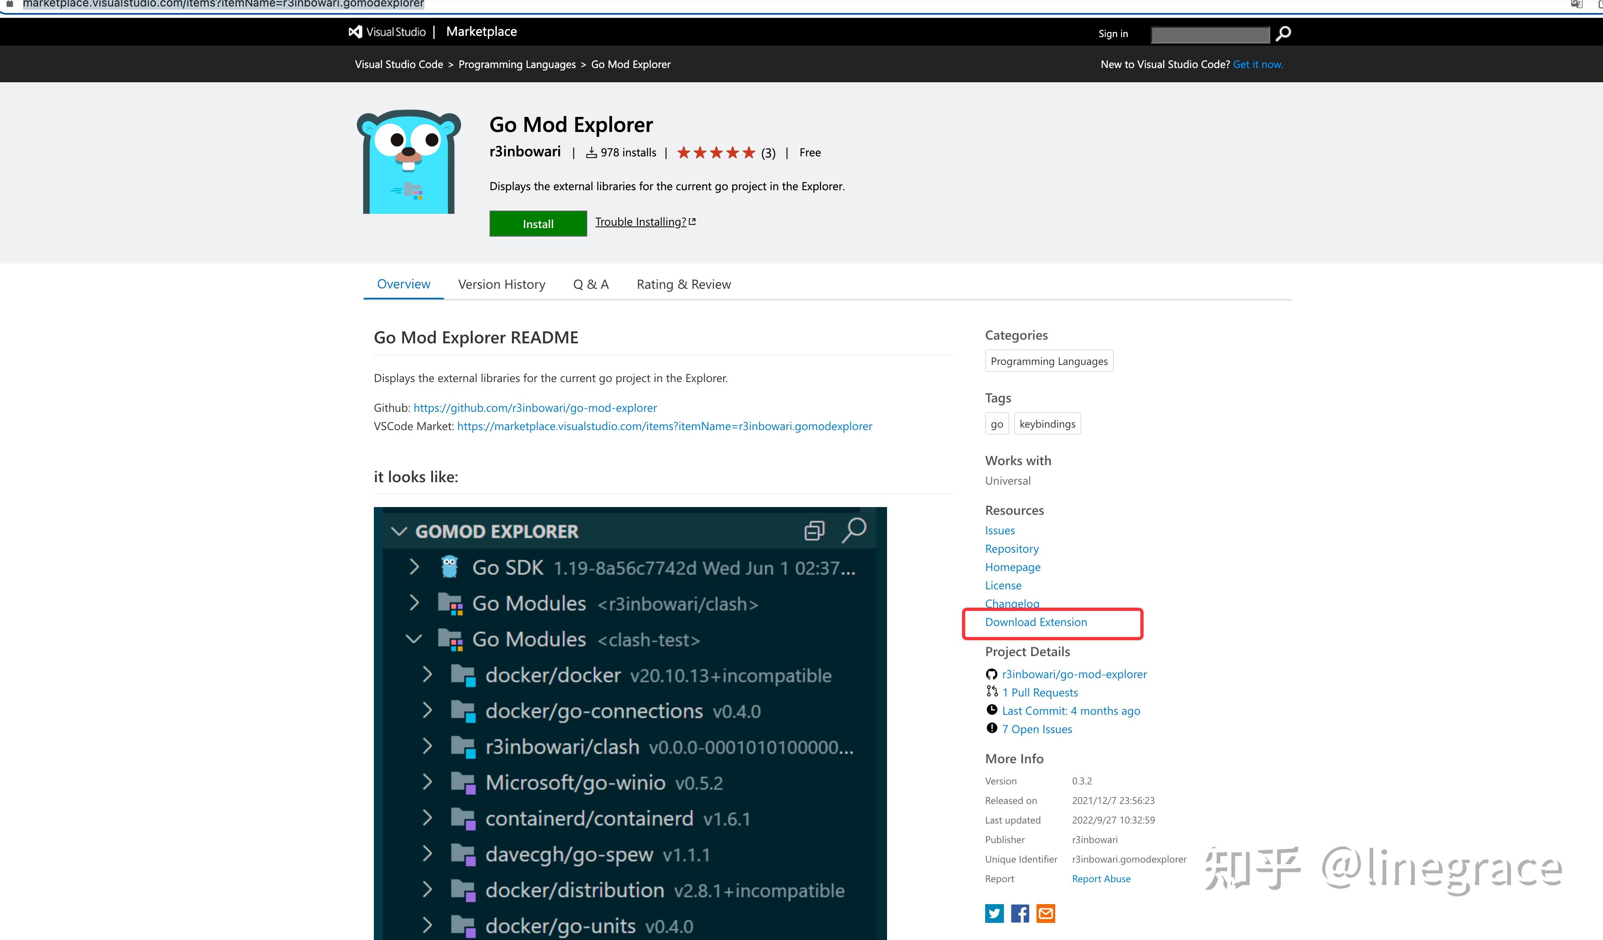
Task: Share the extension on Twitter
Action: 994,913
